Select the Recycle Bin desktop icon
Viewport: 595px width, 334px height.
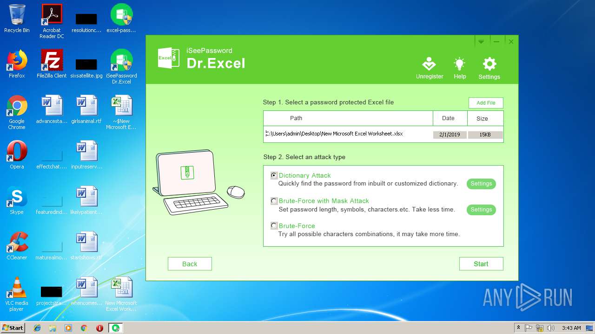coord(17,19)
